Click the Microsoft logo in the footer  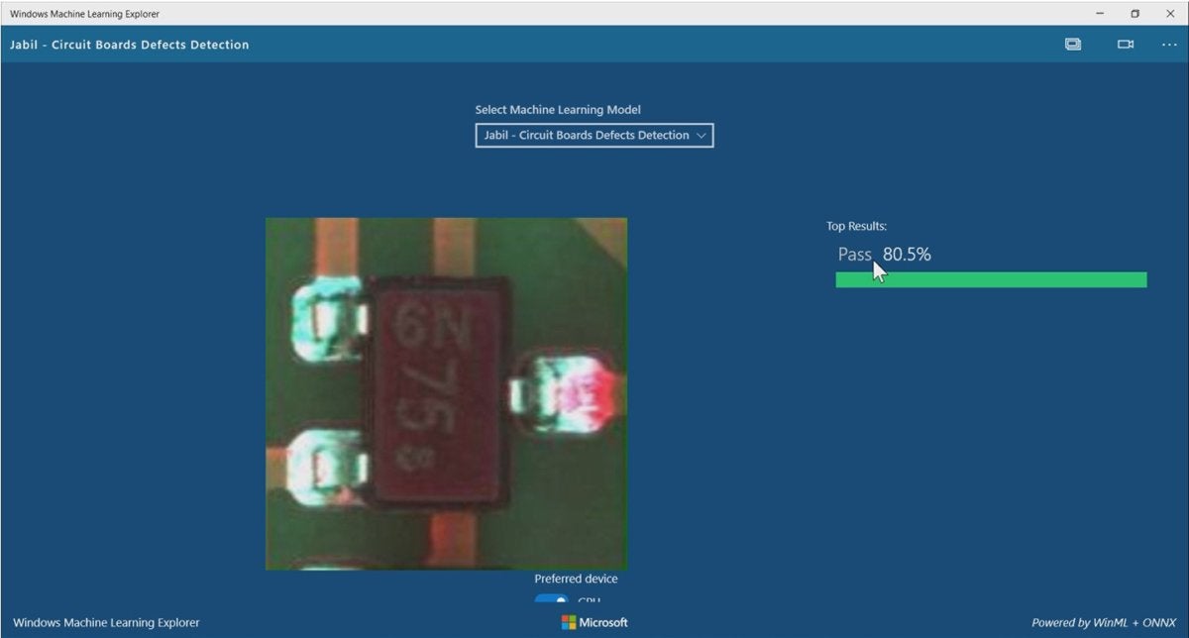[594, 622]
